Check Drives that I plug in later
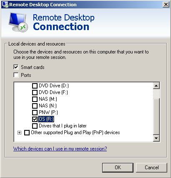 coord(35,126)
